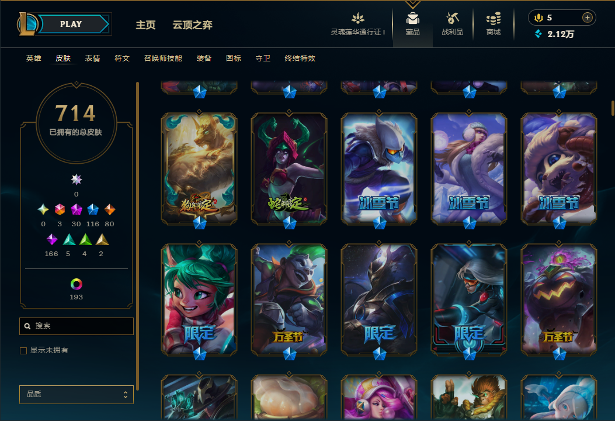Toggle the 显示未拥有 checkbox
This screenshot has width=615, height=421.
point(23,350)
